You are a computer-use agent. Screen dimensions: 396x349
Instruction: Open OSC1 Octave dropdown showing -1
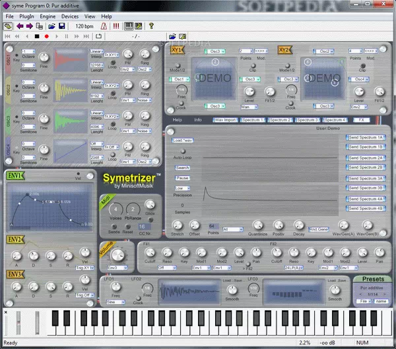coord(28,51)
